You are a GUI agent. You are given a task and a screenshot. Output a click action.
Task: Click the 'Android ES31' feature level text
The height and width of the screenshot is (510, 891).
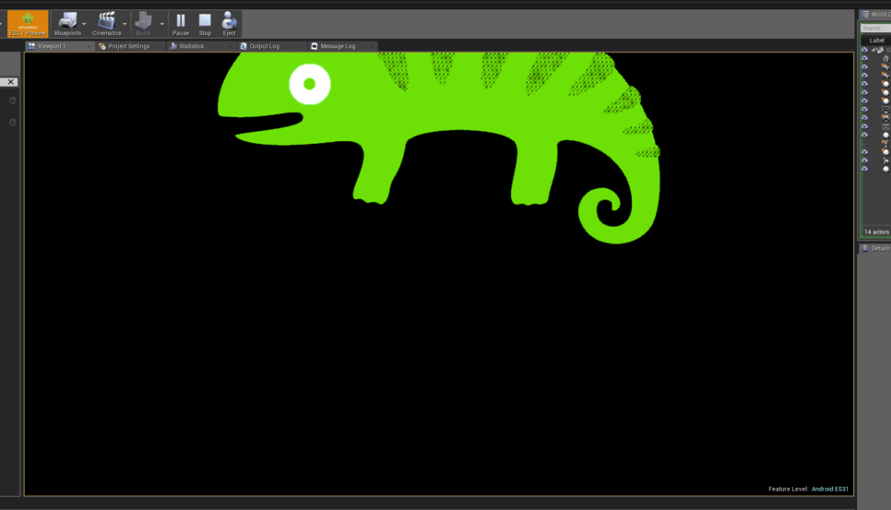[x=829, y=489]
